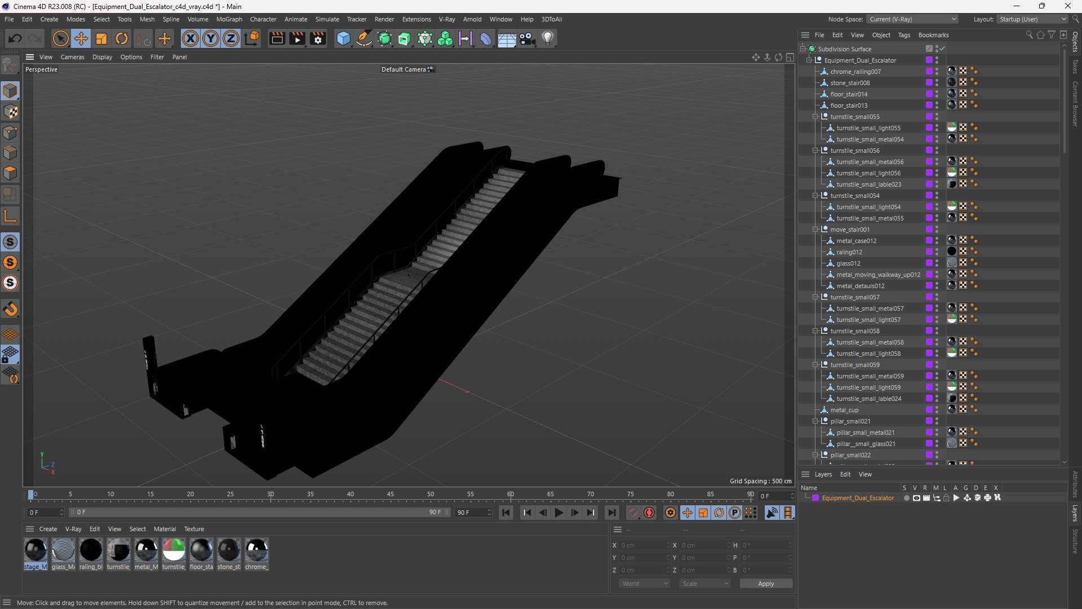Go to start of animation
The image size is (1082, 609).
[x=506, y=513]
